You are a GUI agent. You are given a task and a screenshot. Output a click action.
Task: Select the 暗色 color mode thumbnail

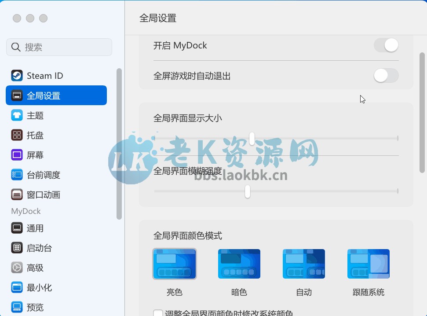point(239,264)
